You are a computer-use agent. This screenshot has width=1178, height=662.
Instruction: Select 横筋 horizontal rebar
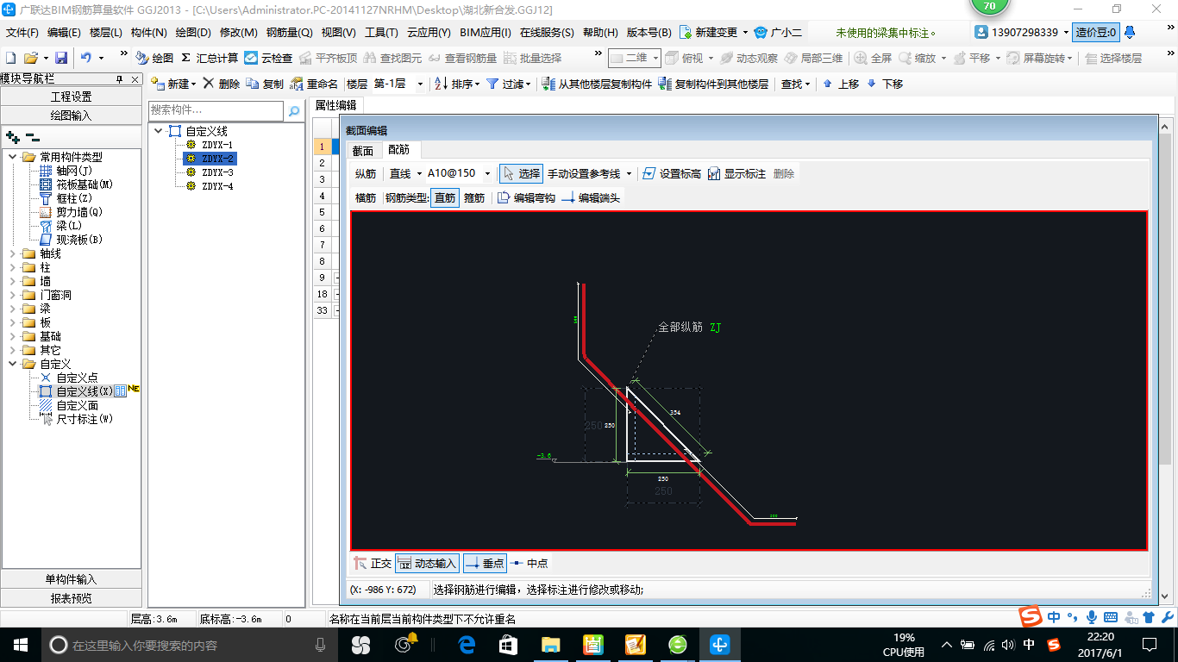point(366,197)
